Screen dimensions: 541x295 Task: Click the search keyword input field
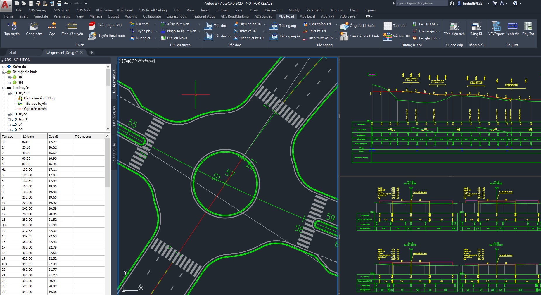[x=421, y=3]
